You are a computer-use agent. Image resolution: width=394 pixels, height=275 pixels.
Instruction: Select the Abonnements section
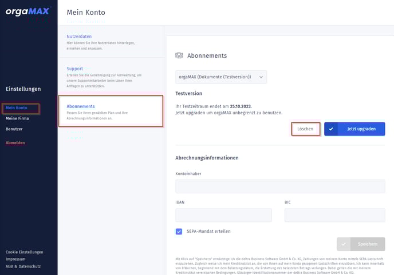tap(111, 111)
